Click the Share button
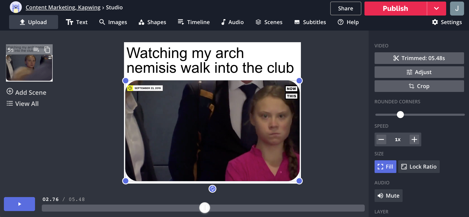This screenshot has width=469, height=217. click(346, 9)
